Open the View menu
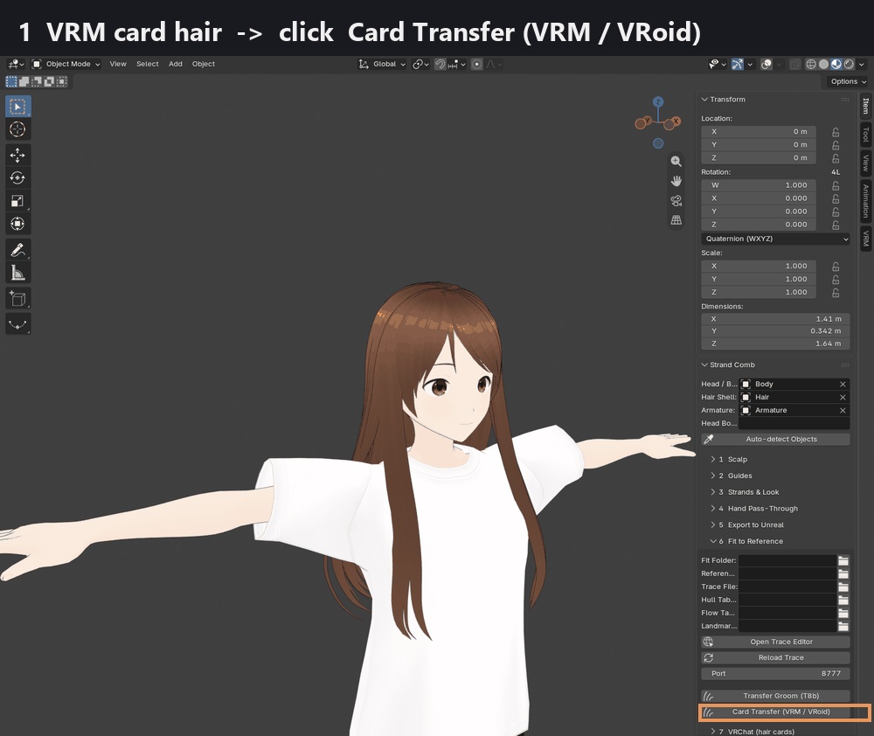The image size is (874, 736). pos(118,64)
